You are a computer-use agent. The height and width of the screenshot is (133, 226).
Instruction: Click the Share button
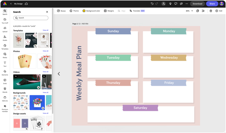[212, 4]
